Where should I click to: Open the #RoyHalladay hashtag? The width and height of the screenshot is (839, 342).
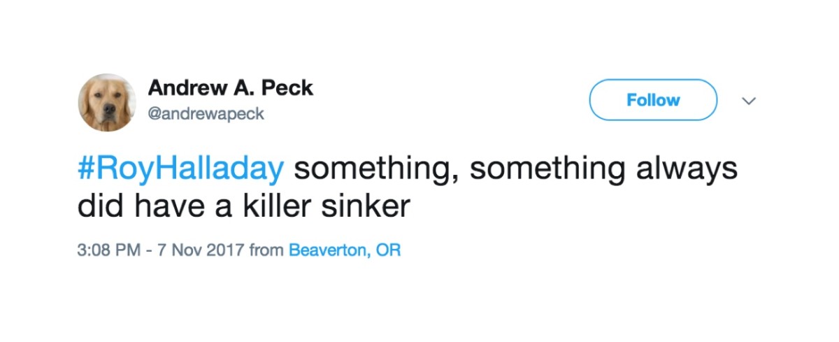click(181, 169)
